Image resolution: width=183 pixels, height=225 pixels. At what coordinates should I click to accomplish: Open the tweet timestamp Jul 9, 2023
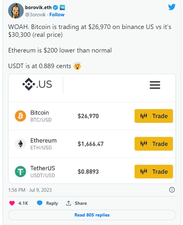[30, 190]
